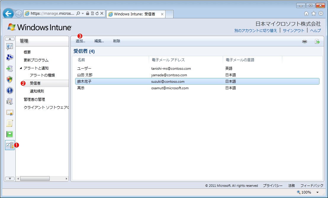
Task: Sort by 電子メール アドレス column header
Action: tap(168, 60)
